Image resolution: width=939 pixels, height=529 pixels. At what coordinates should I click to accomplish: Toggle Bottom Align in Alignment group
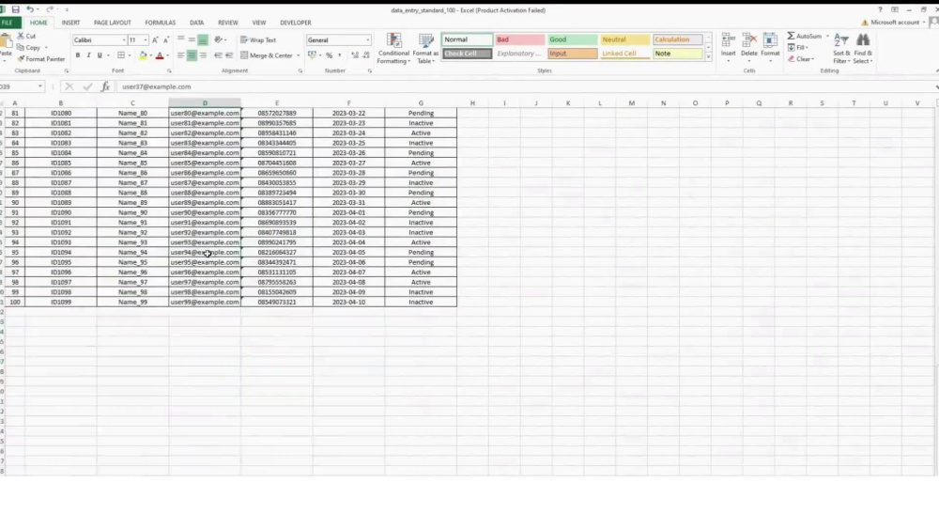click(x=203, y=40)
